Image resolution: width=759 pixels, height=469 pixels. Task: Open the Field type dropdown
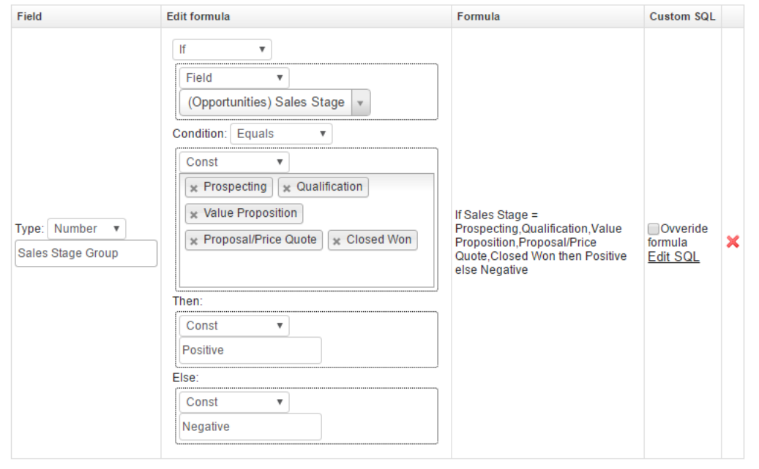coord(234,77)
